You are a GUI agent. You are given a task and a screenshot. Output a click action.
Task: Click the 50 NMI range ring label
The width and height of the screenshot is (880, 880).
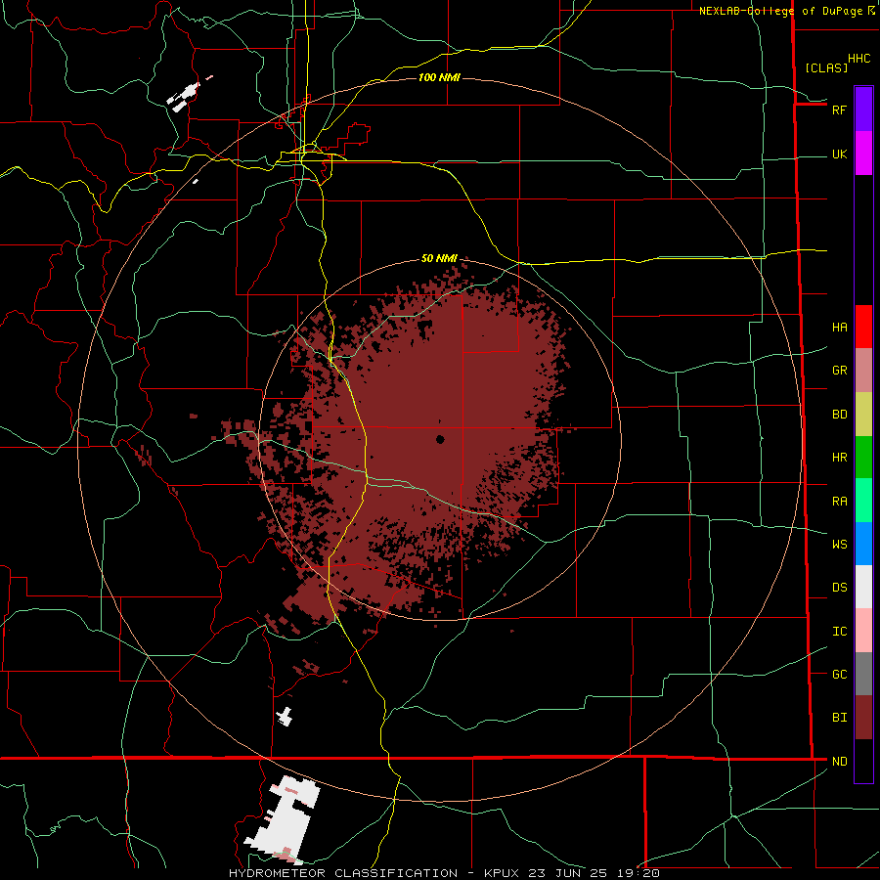coord(439,258)
